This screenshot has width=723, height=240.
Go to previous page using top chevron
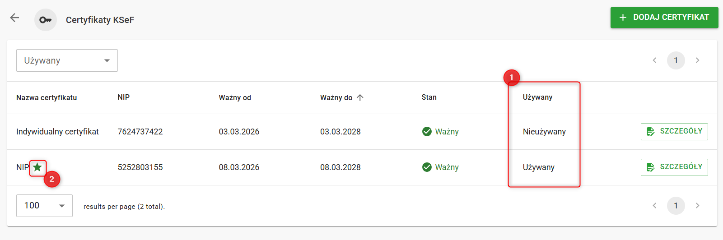[654, 60]
